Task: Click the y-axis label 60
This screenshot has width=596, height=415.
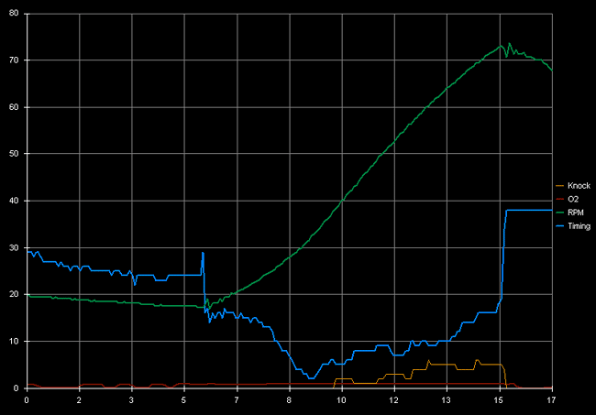Action: coord(13,107)
